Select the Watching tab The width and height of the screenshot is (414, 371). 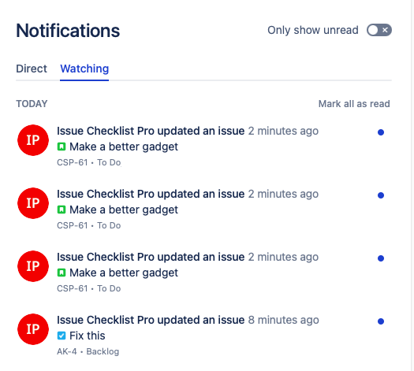84,69
